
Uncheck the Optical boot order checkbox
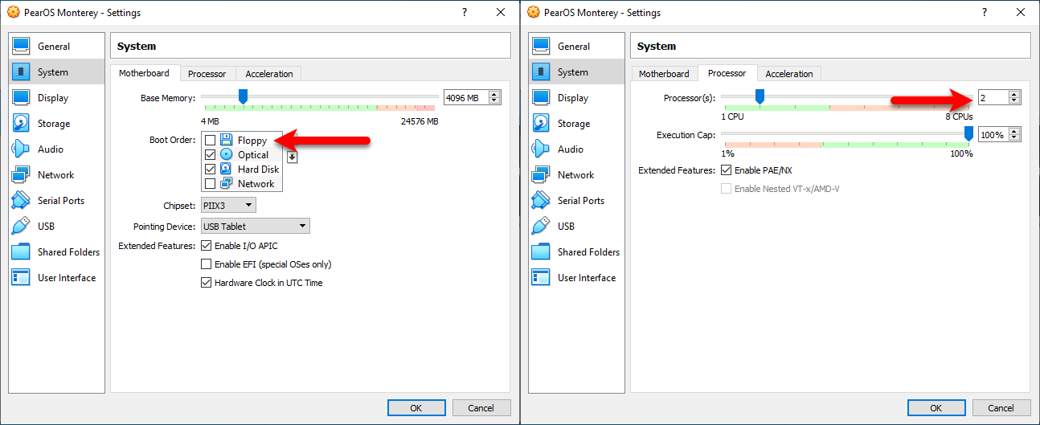210,154
